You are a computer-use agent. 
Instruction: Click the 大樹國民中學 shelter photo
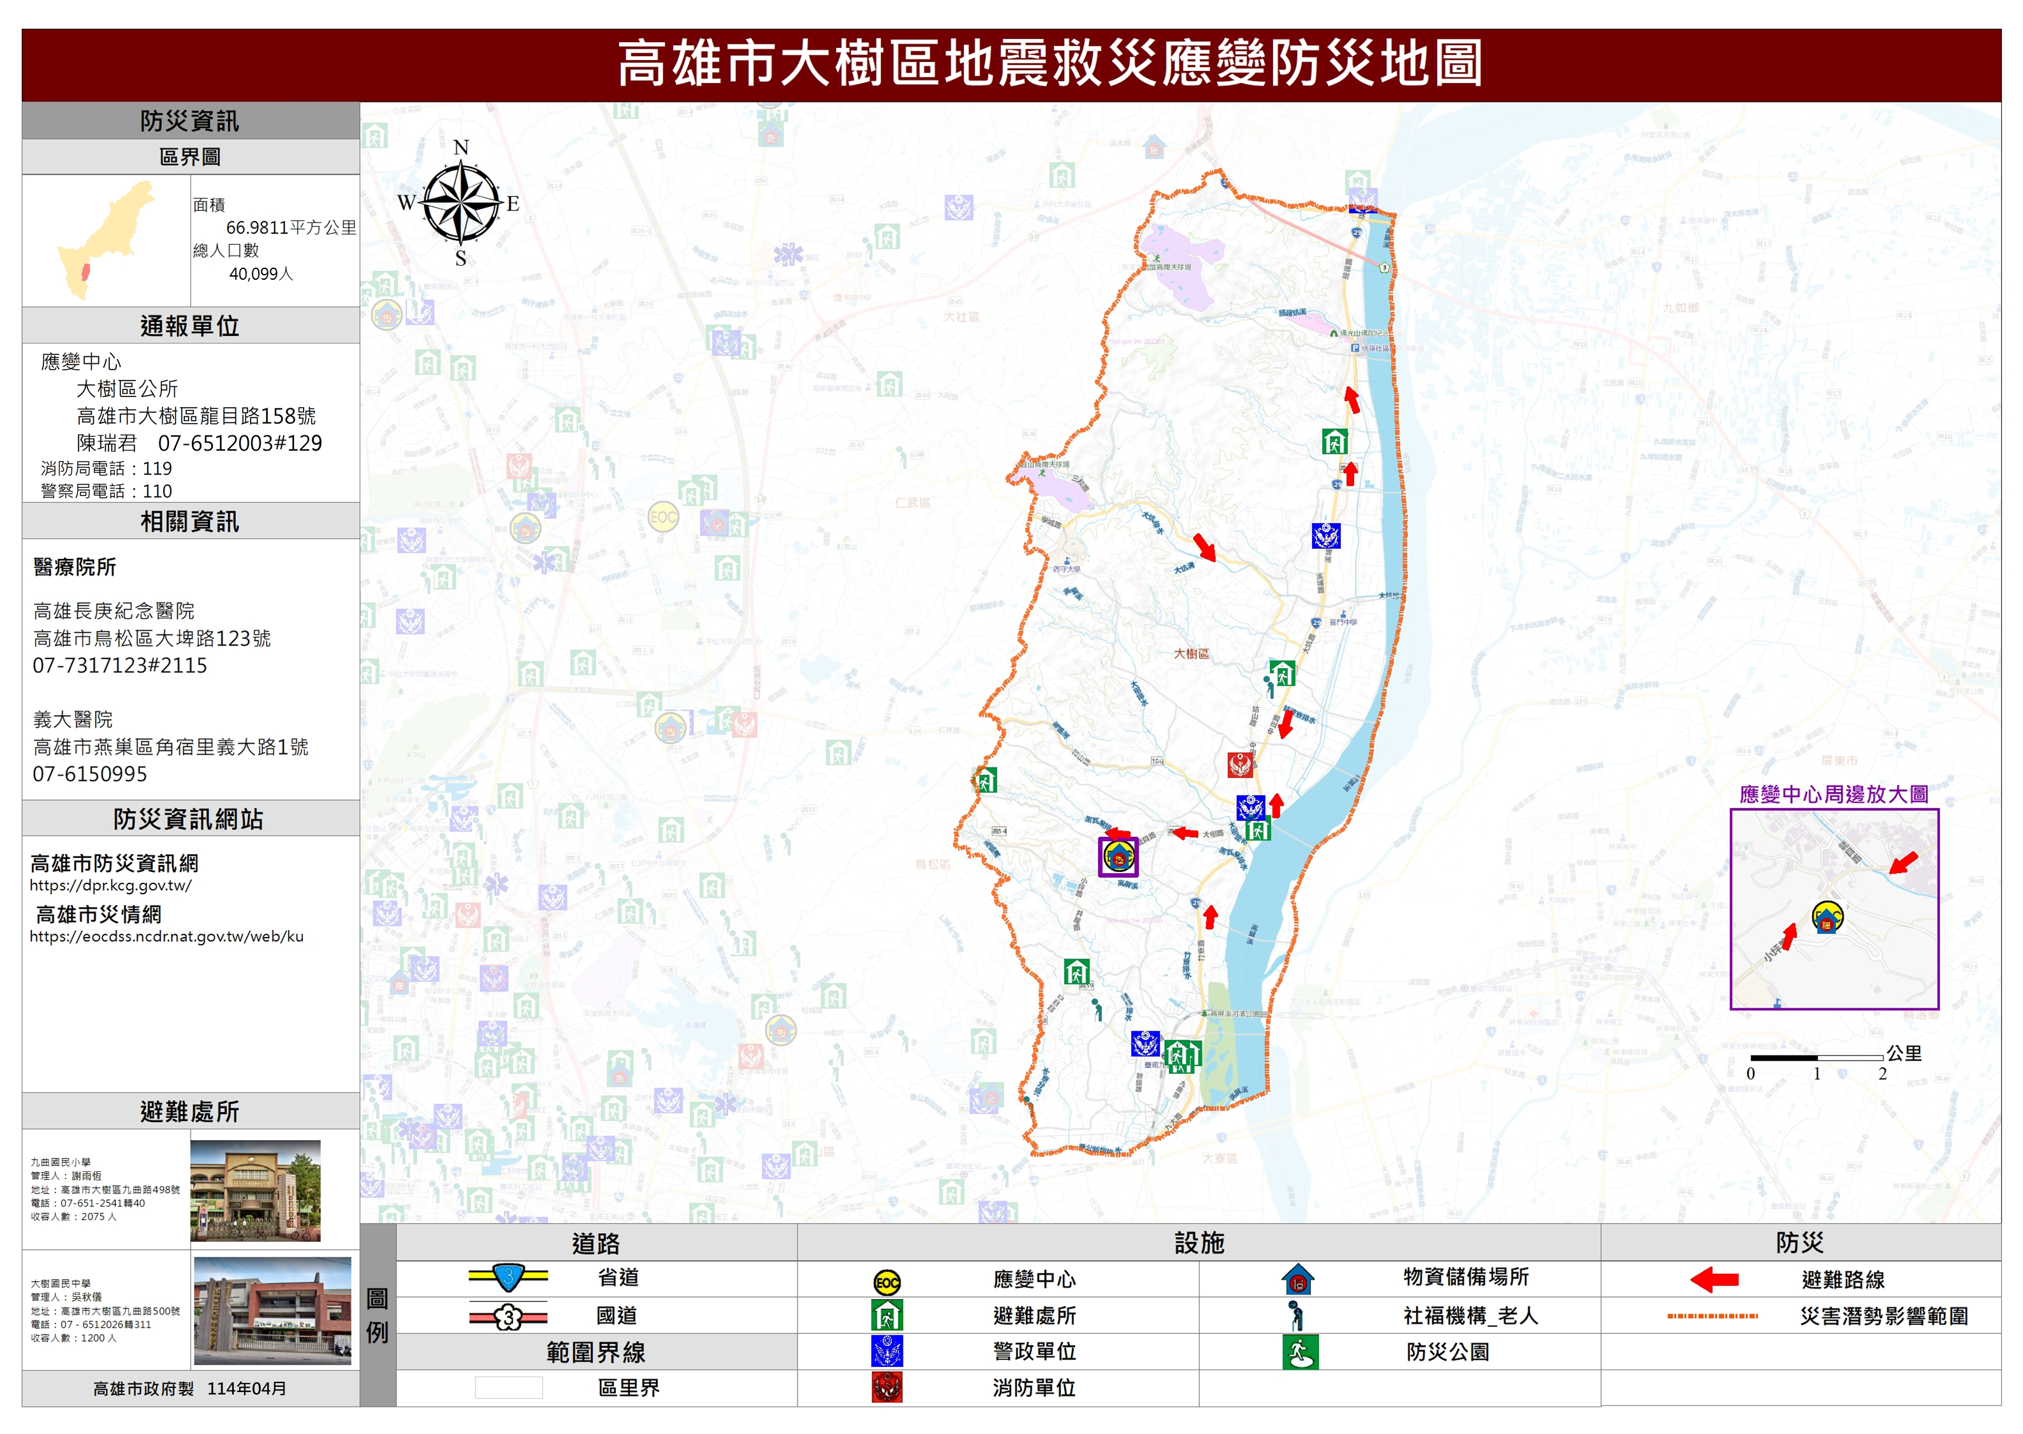point(272,1311)
